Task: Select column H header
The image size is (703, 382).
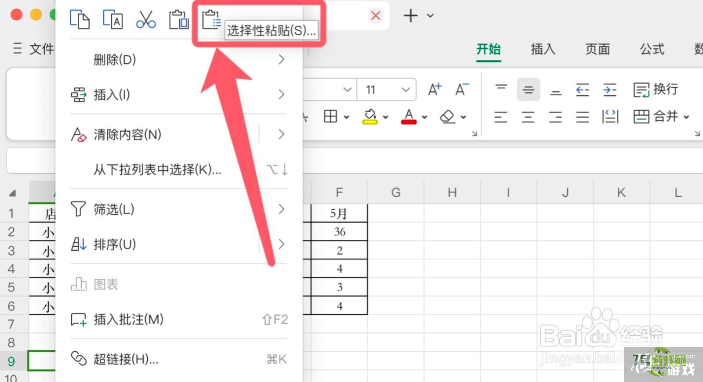Action: point(452,192)
